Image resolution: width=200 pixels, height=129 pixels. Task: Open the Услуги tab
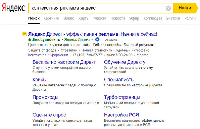coord(190,18)
